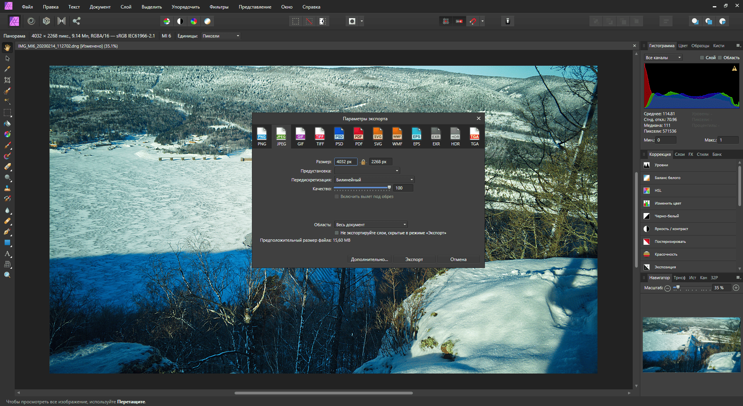Choose JPEG export format
The height and width of the screenshot is (406, 743).
pyautogui.click(x=281, y=136)
